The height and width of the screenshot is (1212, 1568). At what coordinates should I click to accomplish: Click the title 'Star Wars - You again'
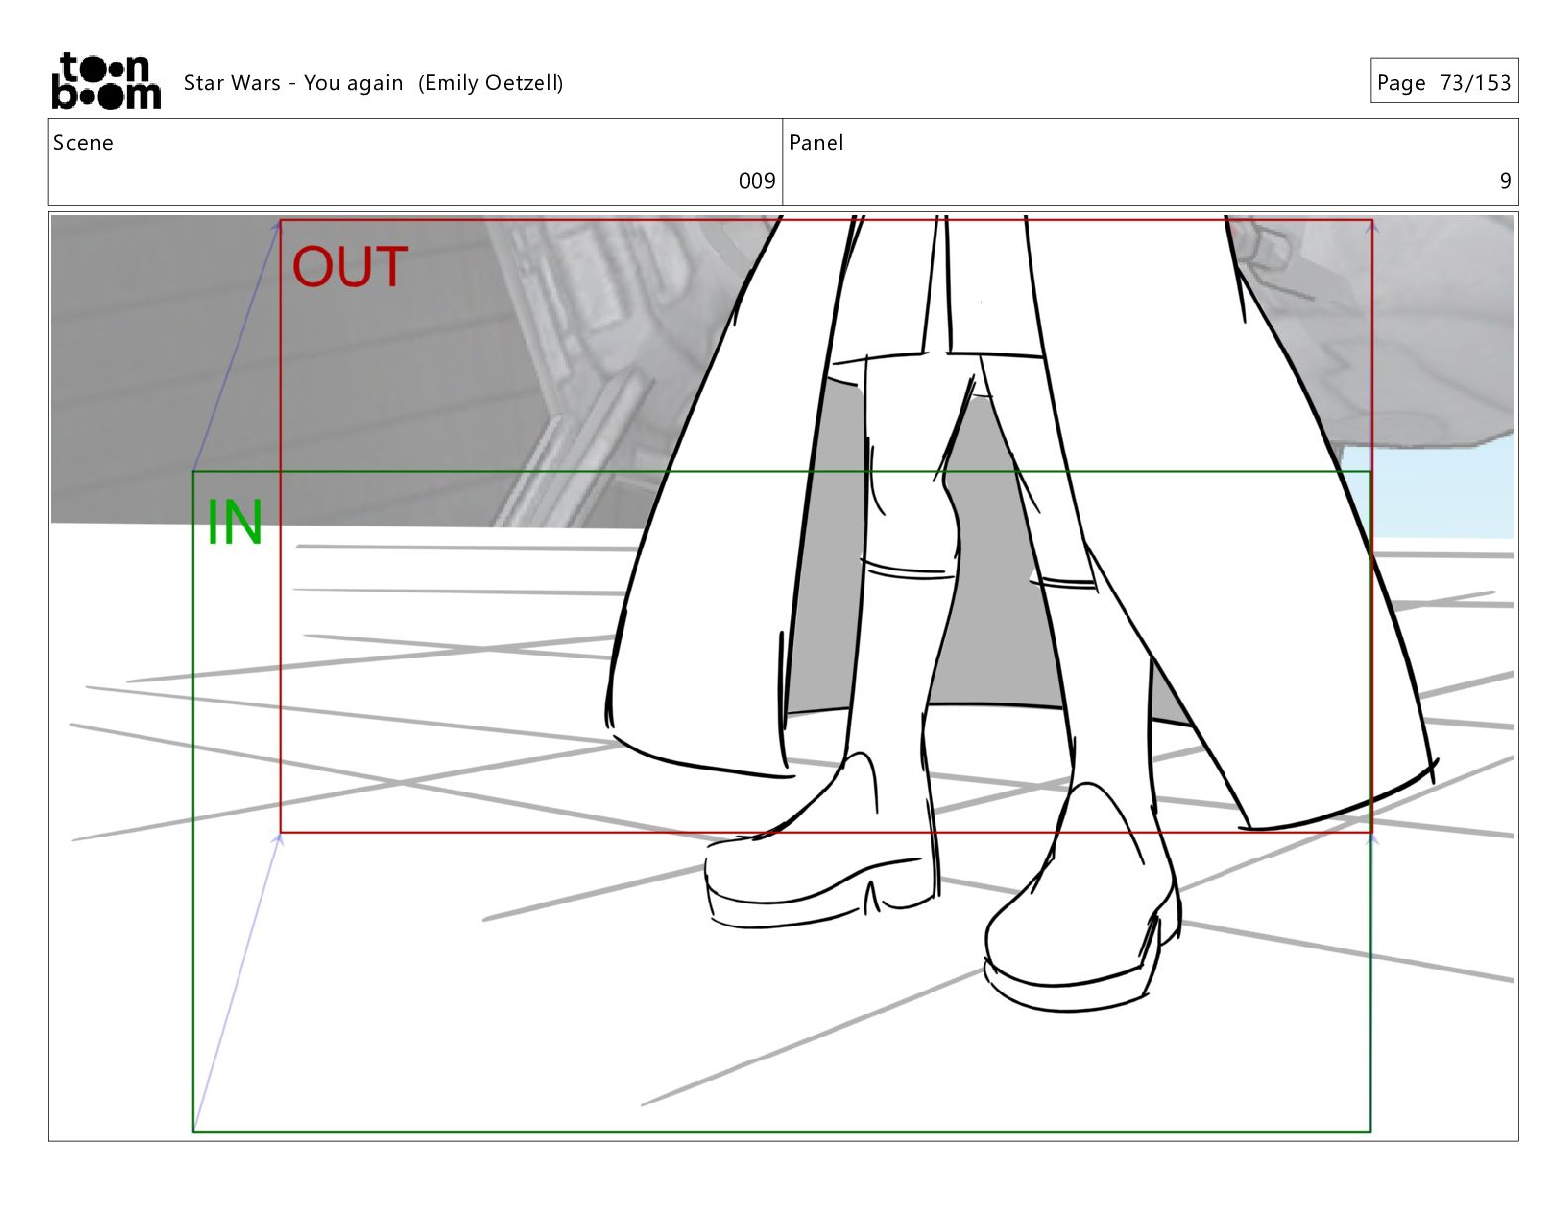tap(293, 83)
